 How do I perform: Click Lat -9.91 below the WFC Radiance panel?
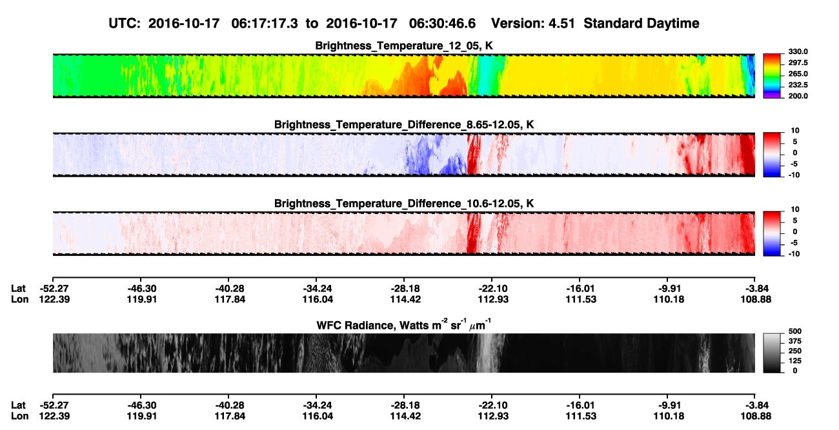[667, 406]
